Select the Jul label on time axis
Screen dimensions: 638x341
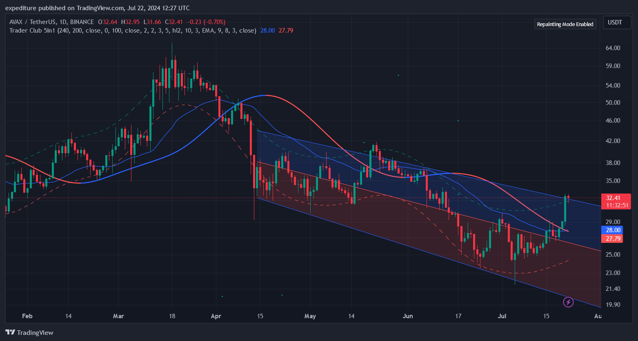[x=502, y=316]
